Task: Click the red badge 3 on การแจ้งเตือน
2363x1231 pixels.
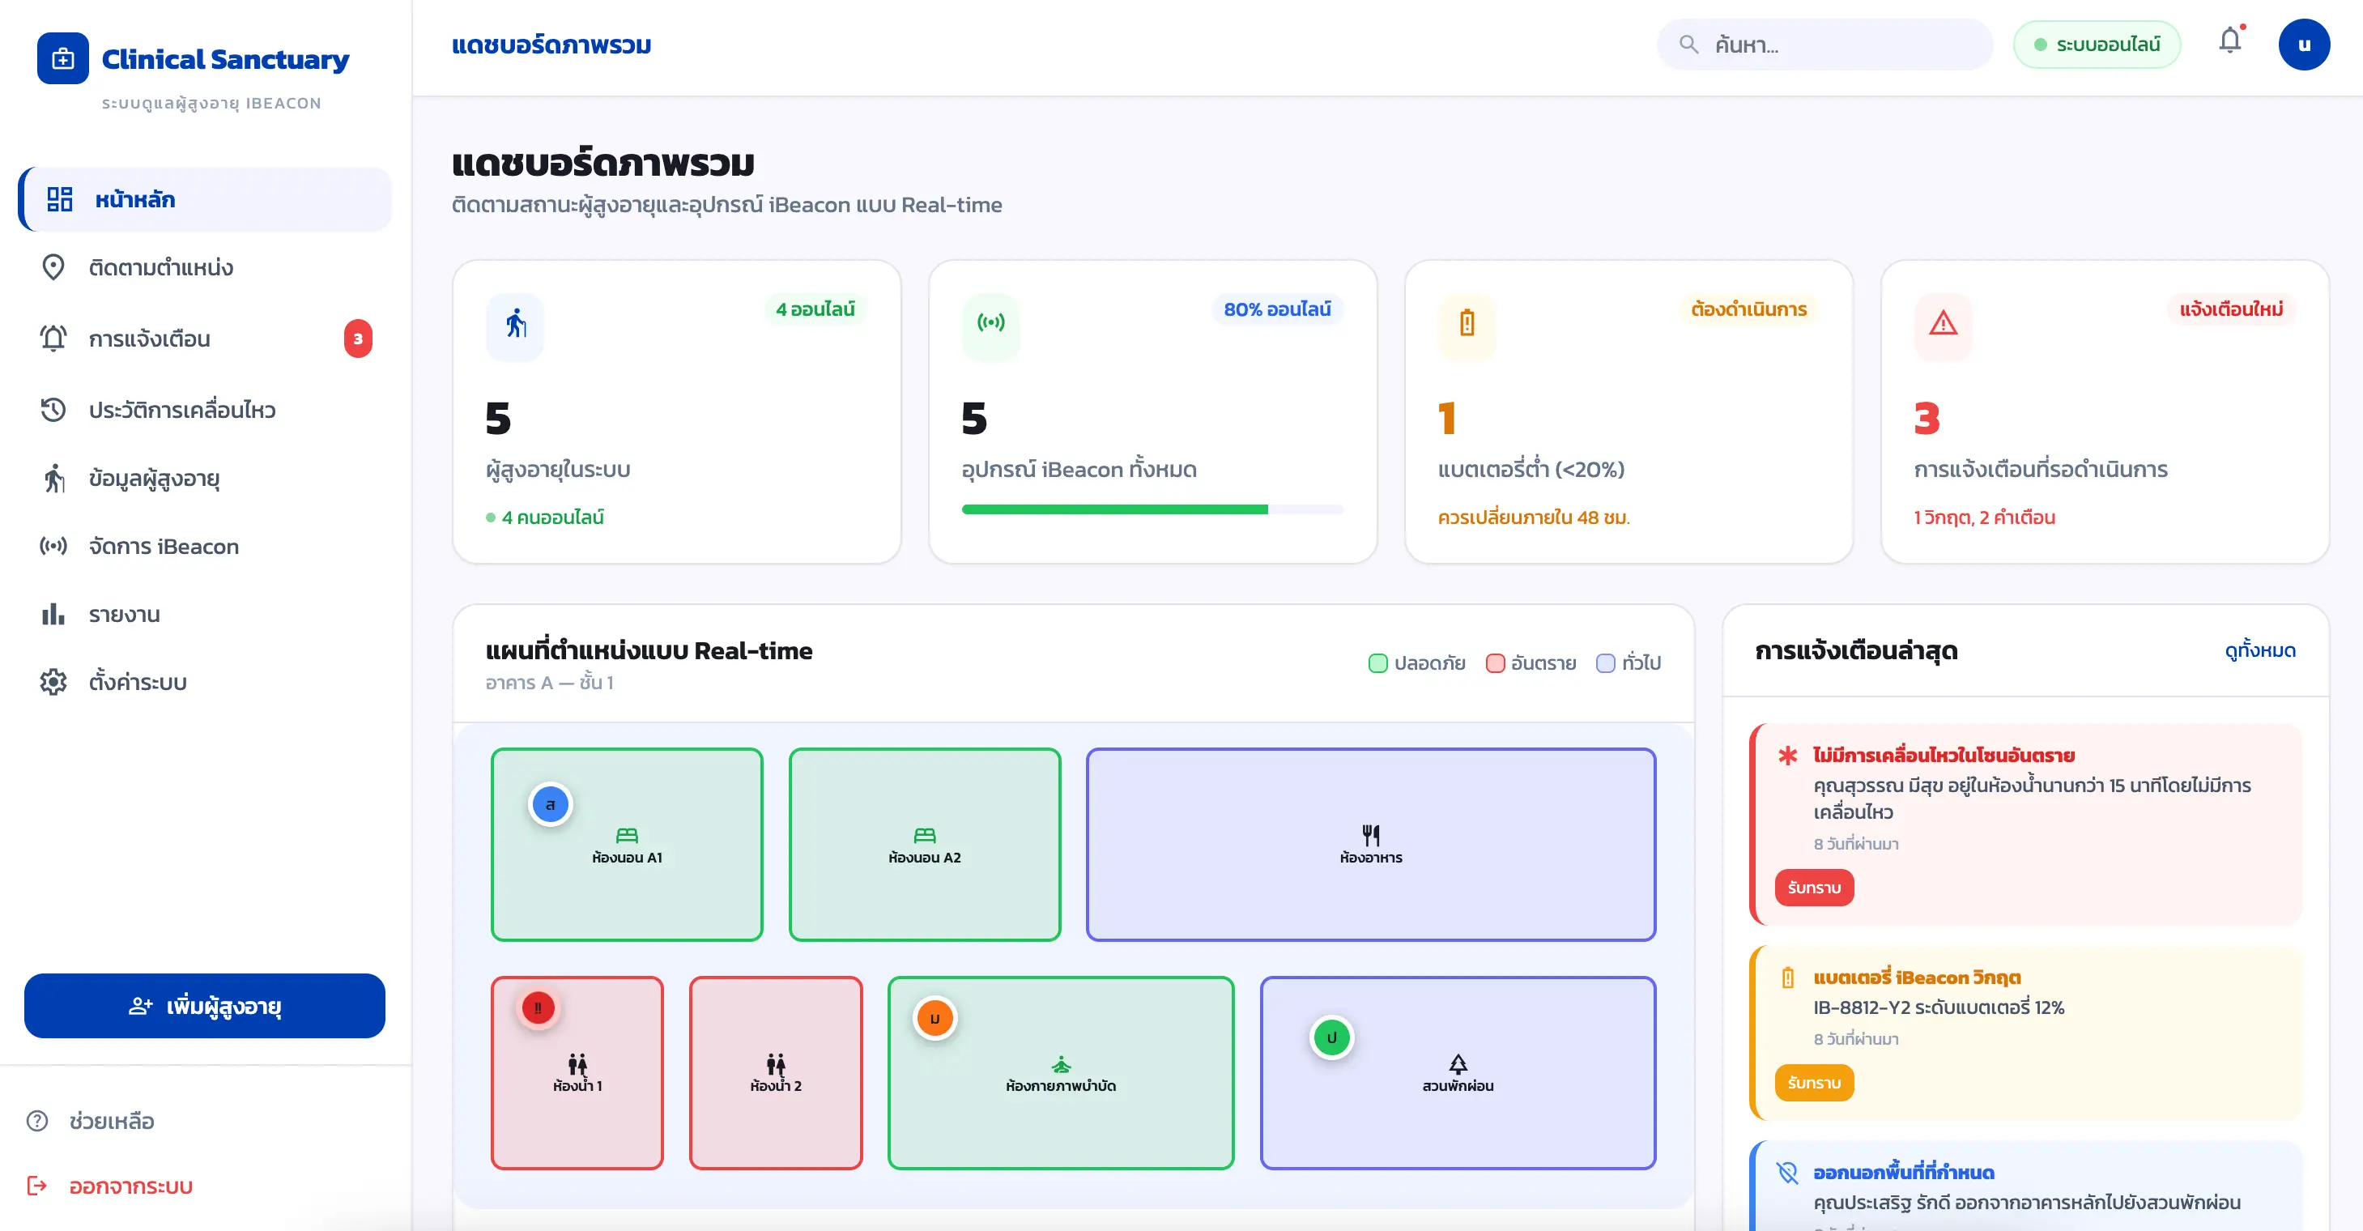Action: pyautogui.click(x=358, y=339)
